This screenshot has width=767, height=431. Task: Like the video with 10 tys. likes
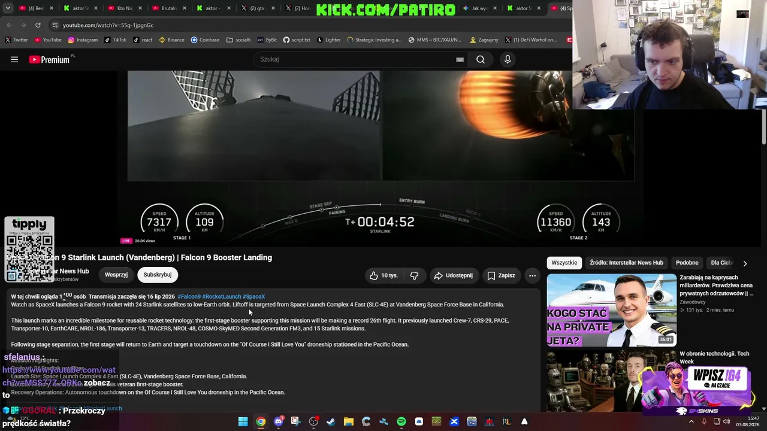[383, 275]
